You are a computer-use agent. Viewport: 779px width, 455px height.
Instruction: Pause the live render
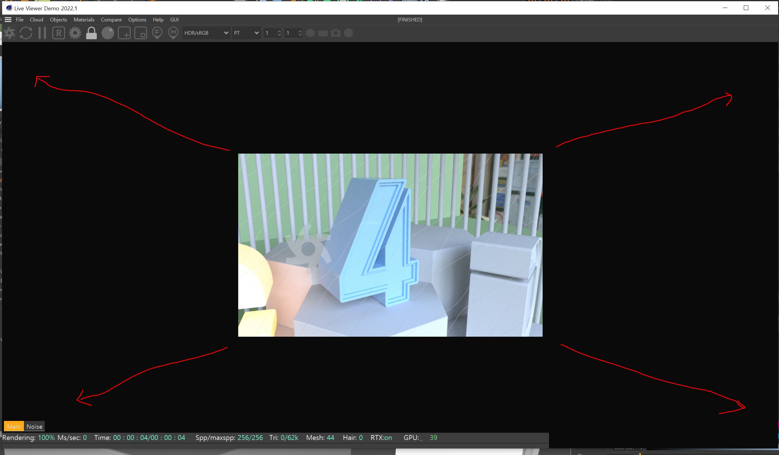tap(42, 33)
